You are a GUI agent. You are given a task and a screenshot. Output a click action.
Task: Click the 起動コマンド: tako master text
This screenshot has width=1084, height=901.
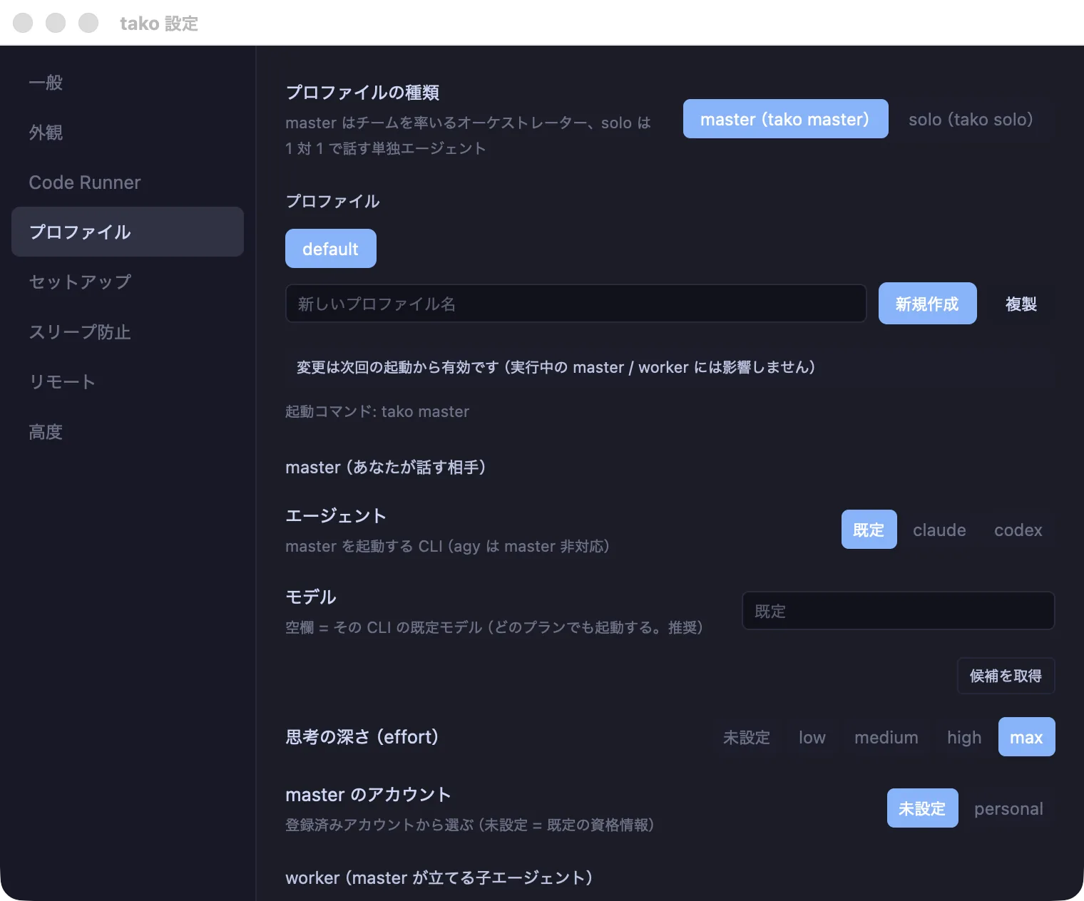click(x=377, y=411)
